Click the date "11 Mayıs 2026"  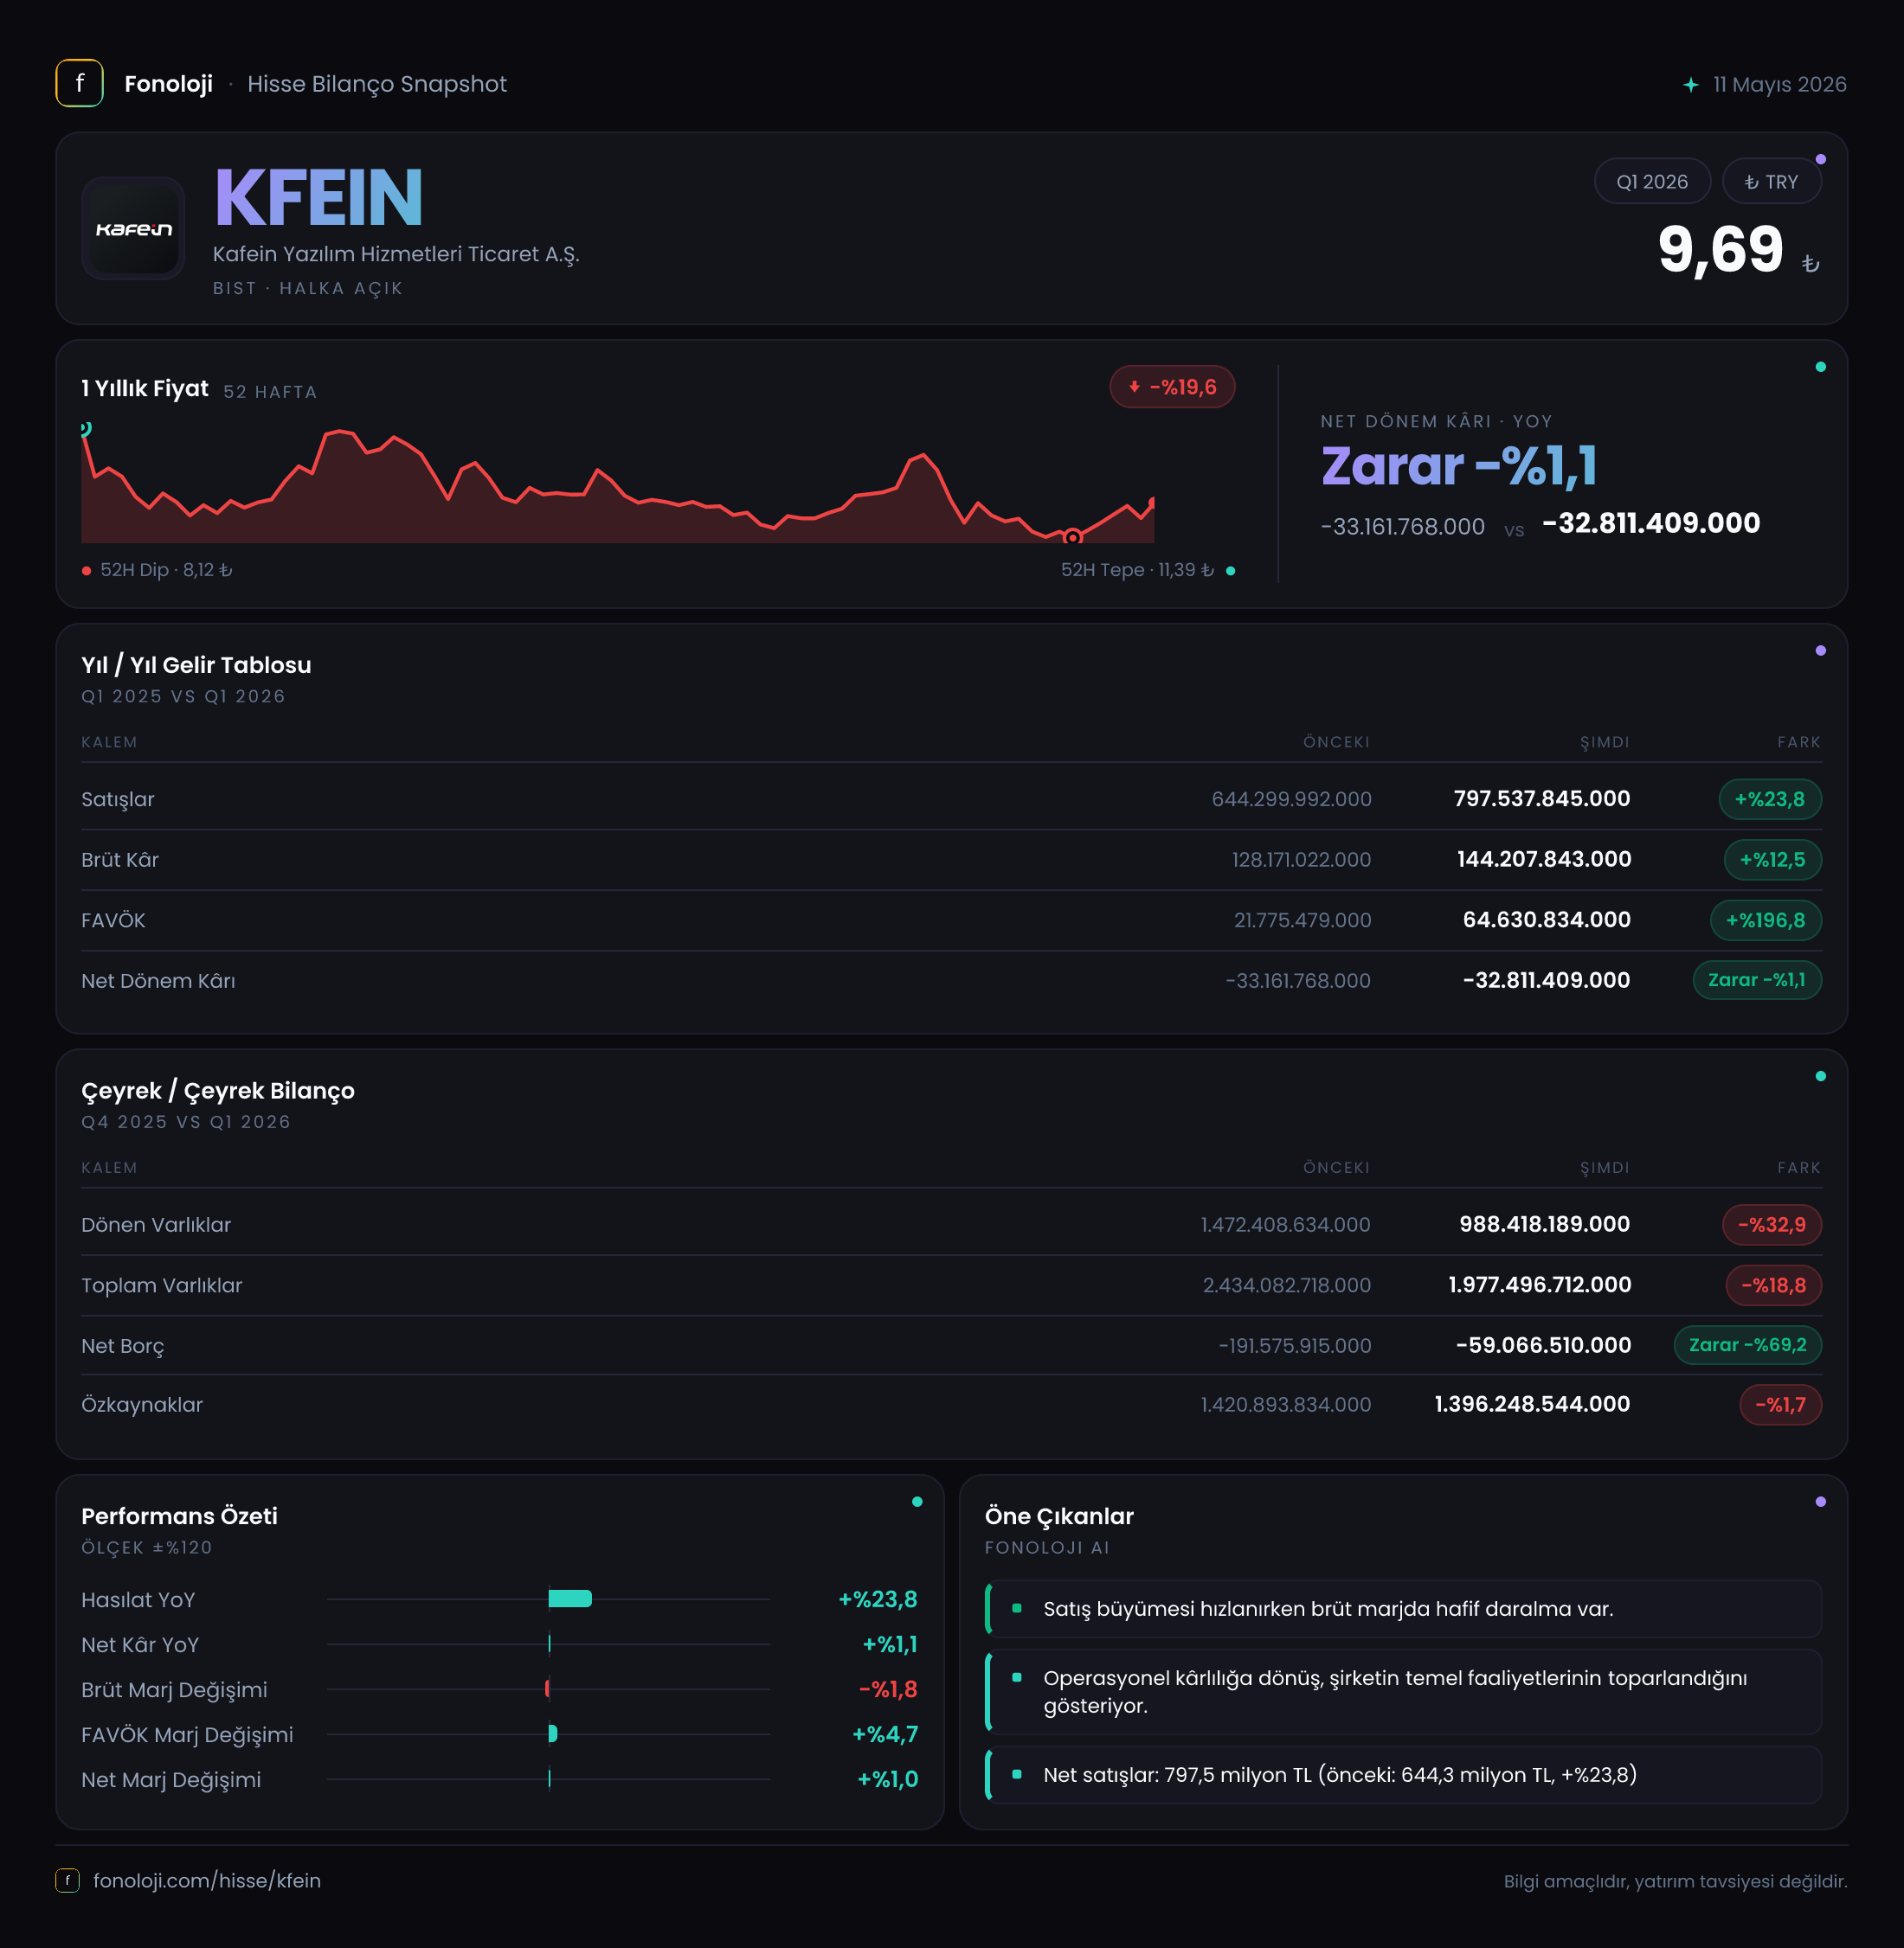tap(1779, 85)
